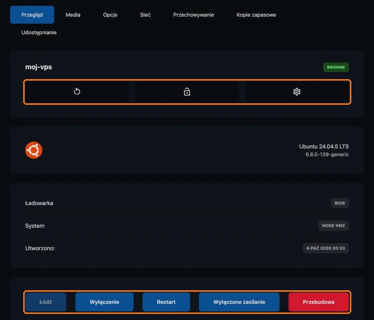Click the circular refresh arrow icon button
374x320 pixels.
pos(77,92)
